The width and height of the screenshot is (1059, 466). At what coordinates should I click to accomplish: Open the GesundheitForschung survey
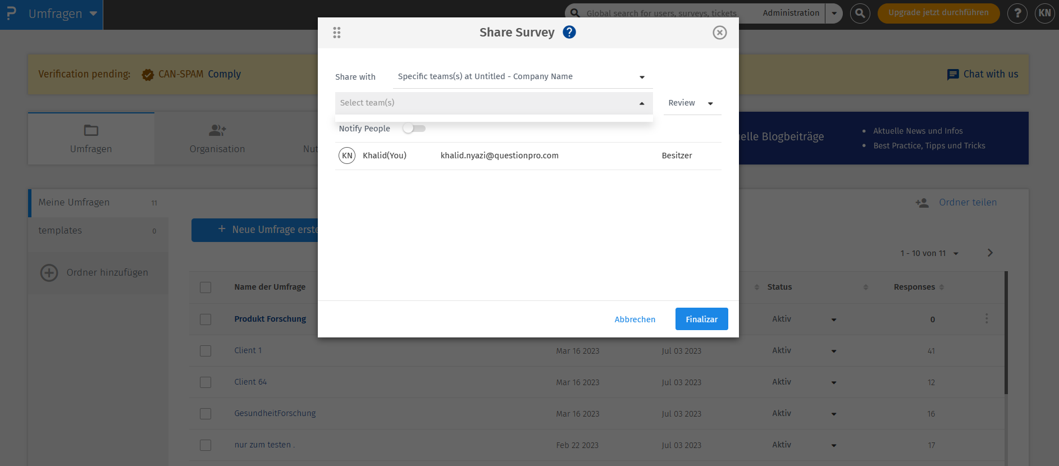275,413
